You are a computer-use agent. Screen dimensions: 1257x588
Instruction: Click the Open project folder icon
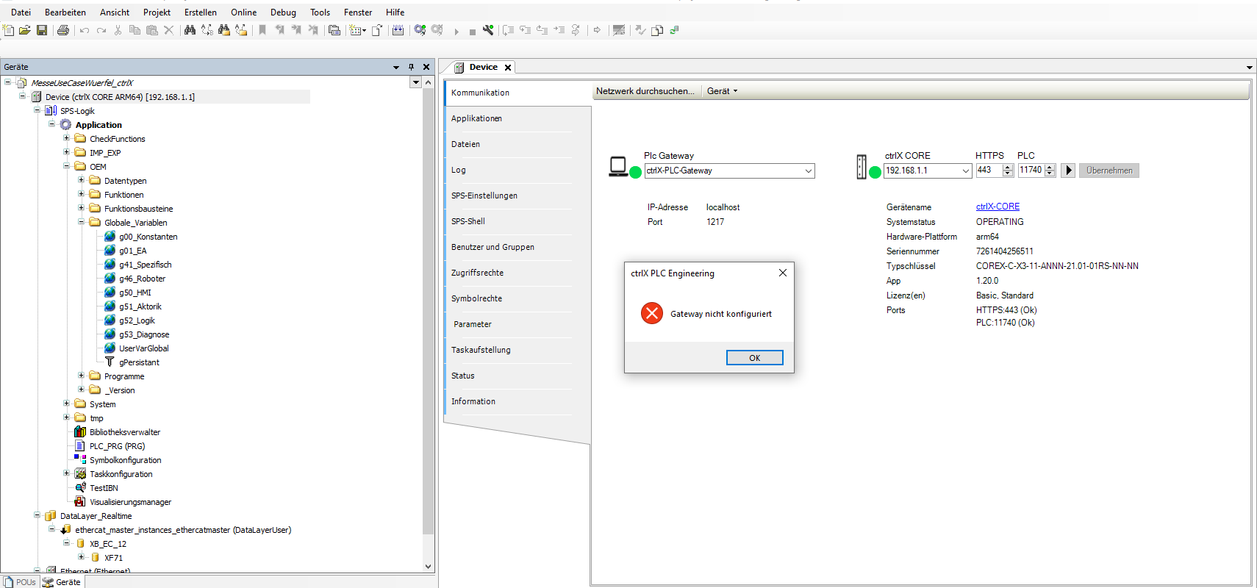click(x=25, y=30)
